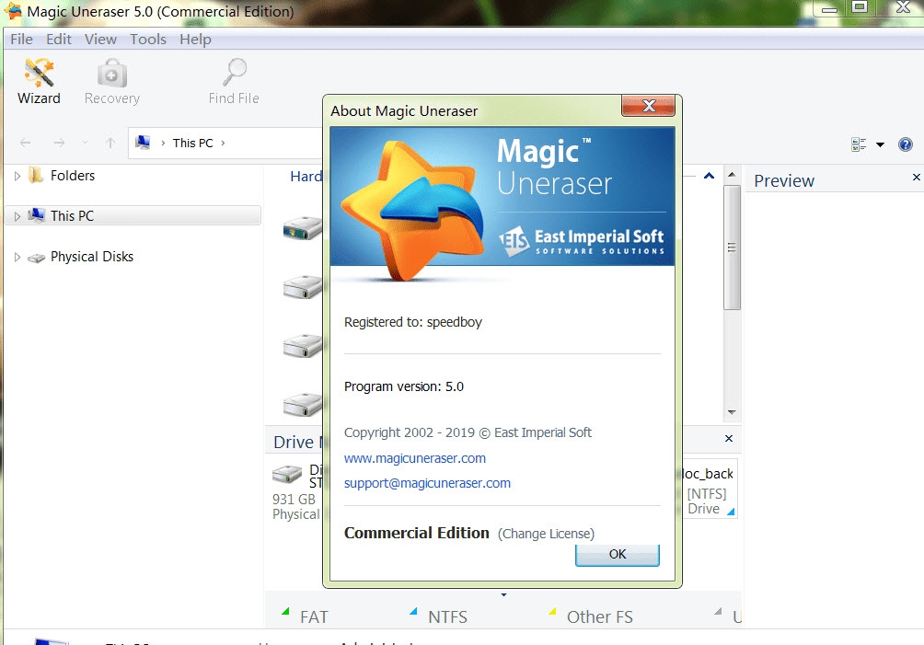Click the Other FS legend entry
The height and width of the screenshot is (645, 924).
point(591,616)
